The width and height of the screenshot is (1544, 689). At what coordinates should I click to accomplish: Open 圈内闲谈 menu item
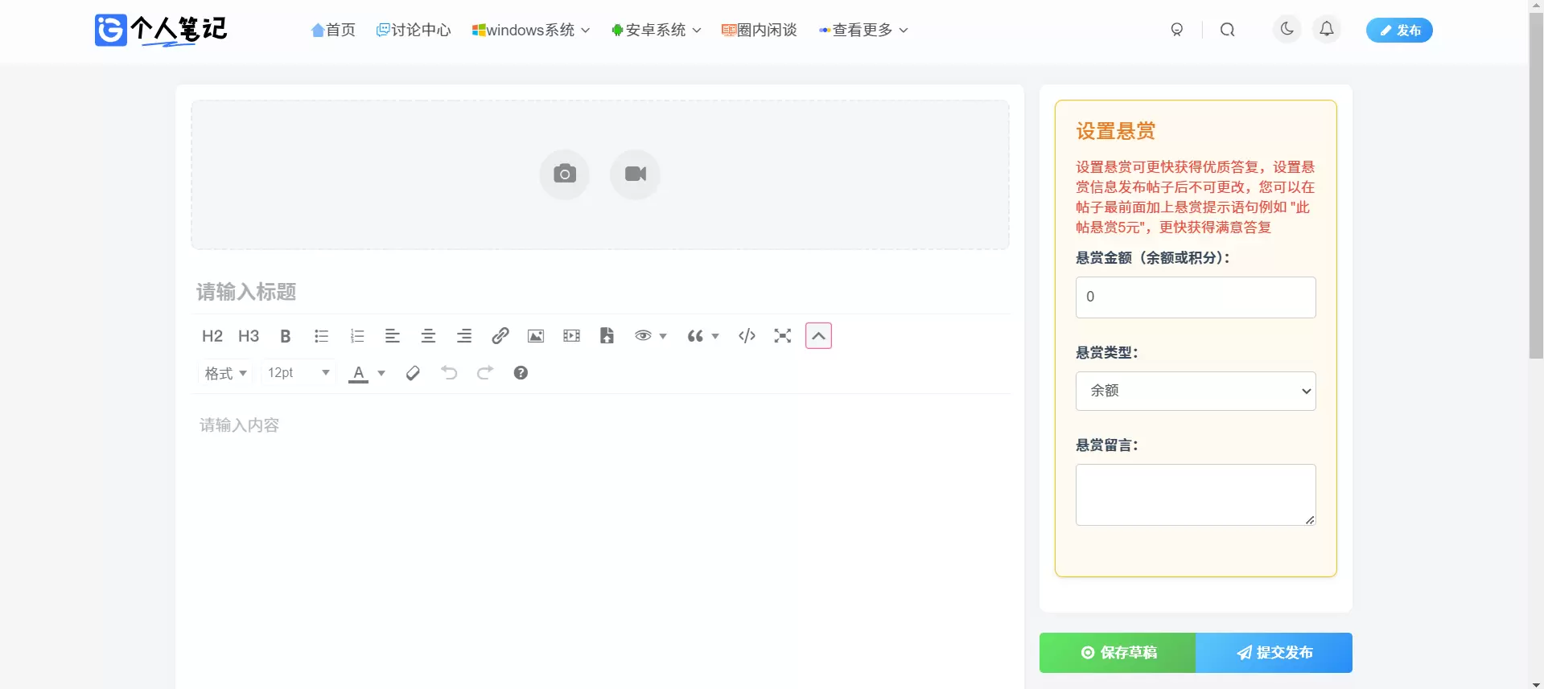tap(760, 30)
